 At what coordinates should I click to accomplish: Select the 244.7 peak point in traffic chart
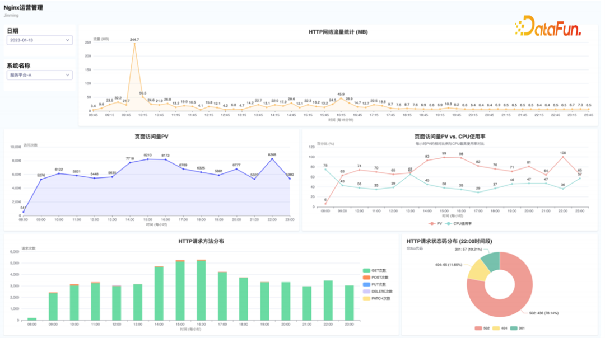(x=134, y=44)
